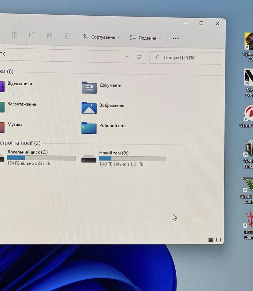Click the Paste clipboard icon in toolbar

15,35
